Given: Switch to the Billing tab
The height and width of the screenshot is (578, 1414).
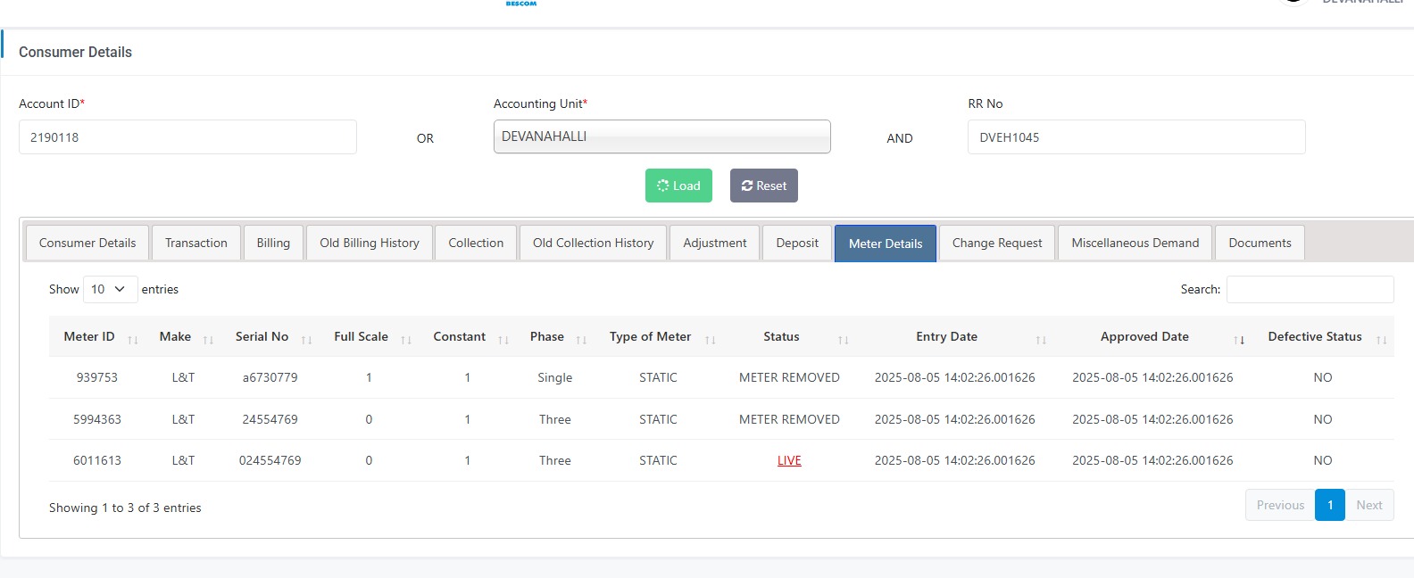Looking at the screenshot, I should click(273, 243).
